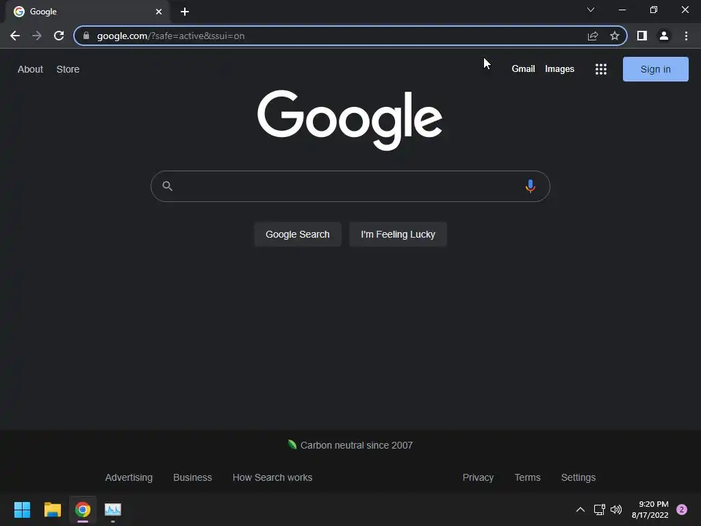Select the Google browser tab
Viewport: 701px width, 526px height.
88,12
